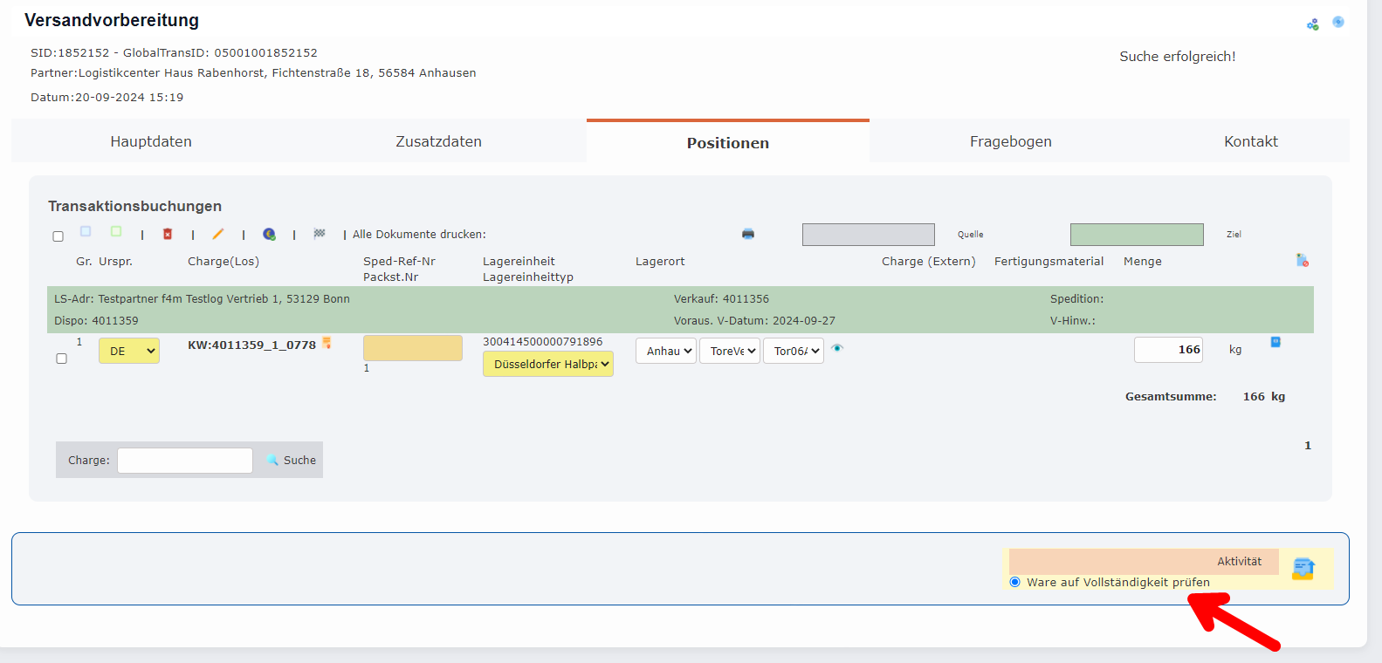Click the Aktivität execute icon at bottom right
Viewport: 1382px width, 663px height.
[1303, 569]
